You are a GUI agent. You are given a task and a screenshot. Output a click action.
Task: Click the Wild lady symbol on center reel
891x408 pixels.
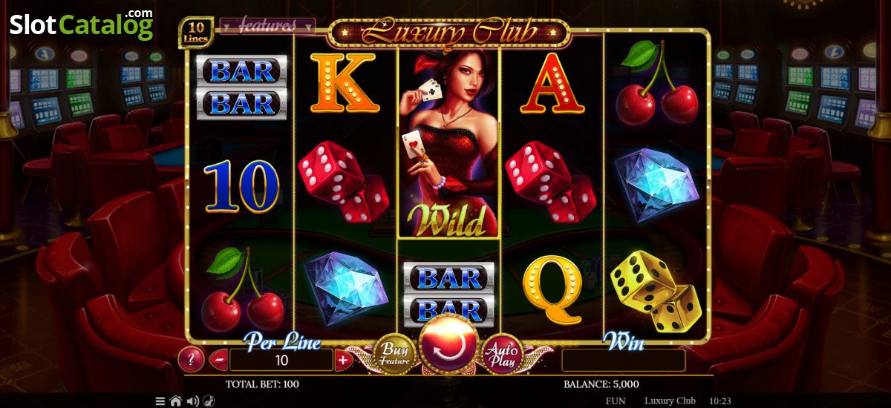(x=448, y=142)
